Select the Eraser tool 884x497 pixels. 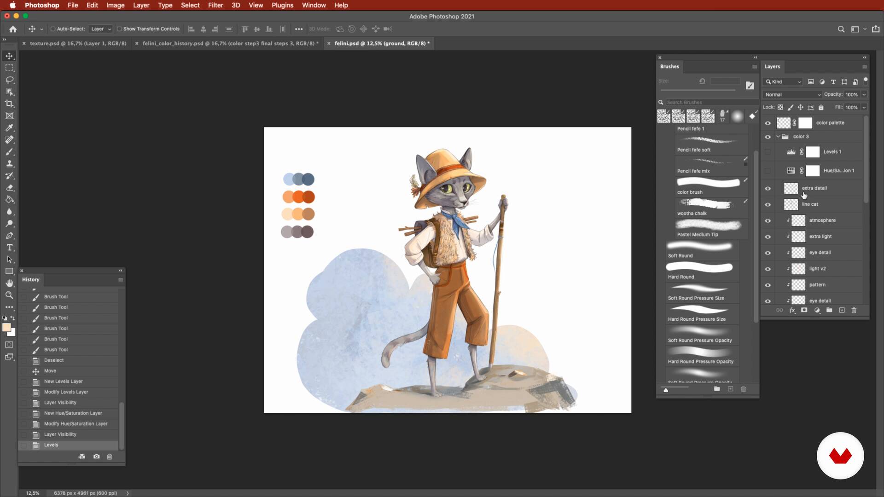9,187
